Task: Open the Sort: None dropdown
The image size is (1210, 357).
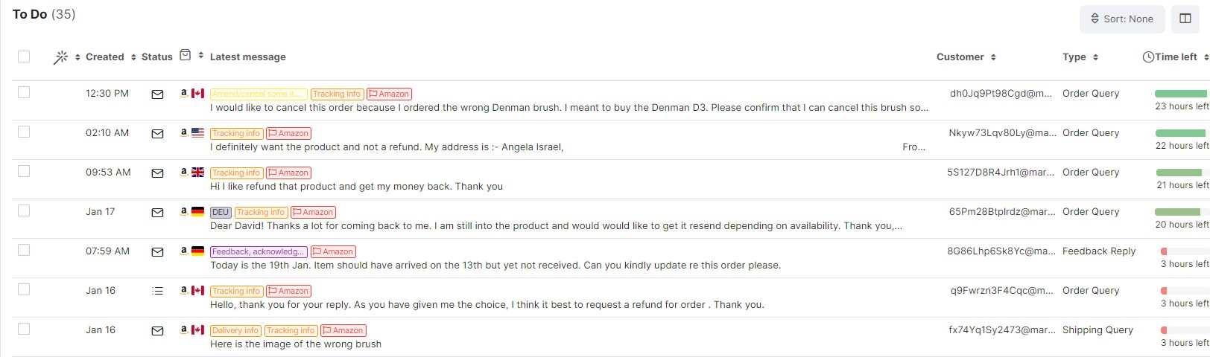Action: pyautogui.click(x=1121, y=19)
